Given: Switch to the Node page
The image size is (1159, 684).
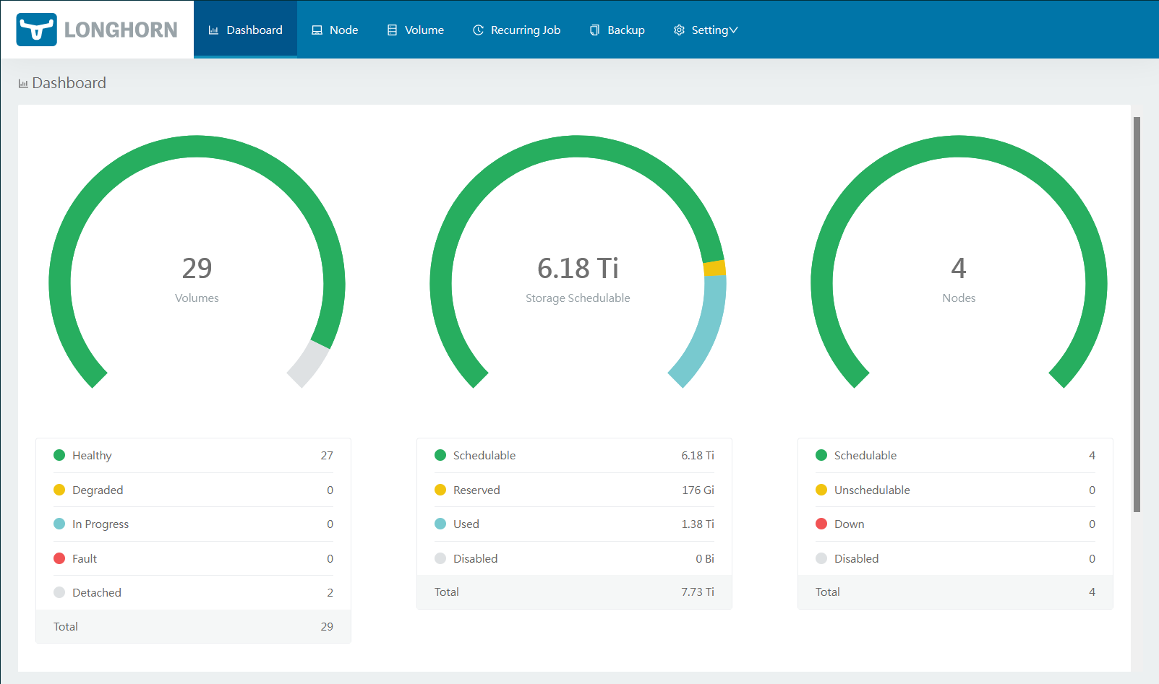Looking at the screenshot, I should coord(335,30).
